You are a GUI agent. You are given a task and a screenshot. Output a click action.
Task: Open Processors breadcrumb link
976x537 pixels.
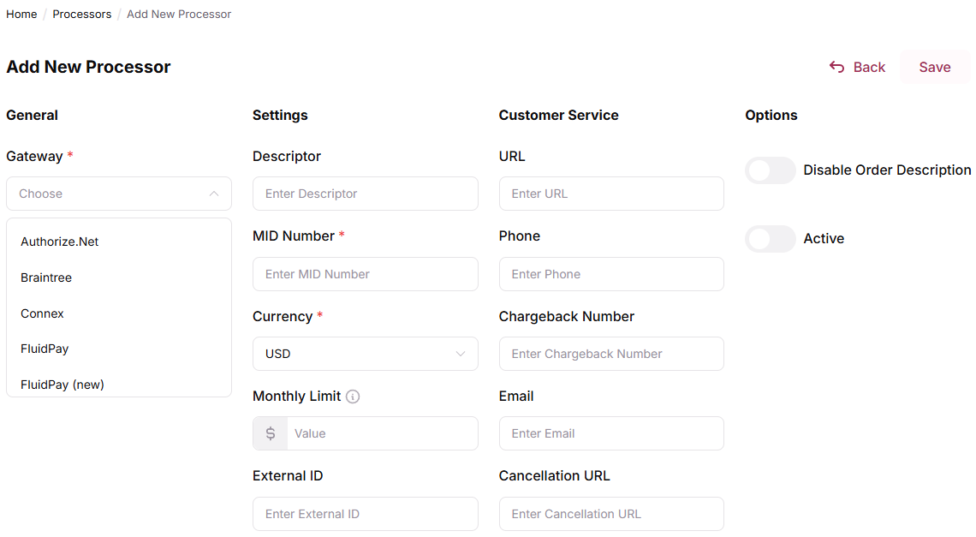pos(82,14)
